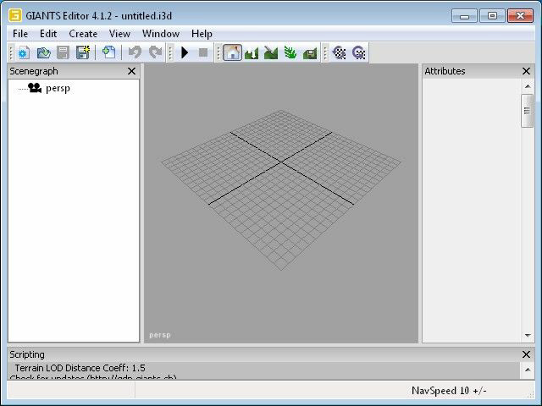The image size is (542, 406).
Task: Close the Attributes panel
Action: [x=526, y=72]
